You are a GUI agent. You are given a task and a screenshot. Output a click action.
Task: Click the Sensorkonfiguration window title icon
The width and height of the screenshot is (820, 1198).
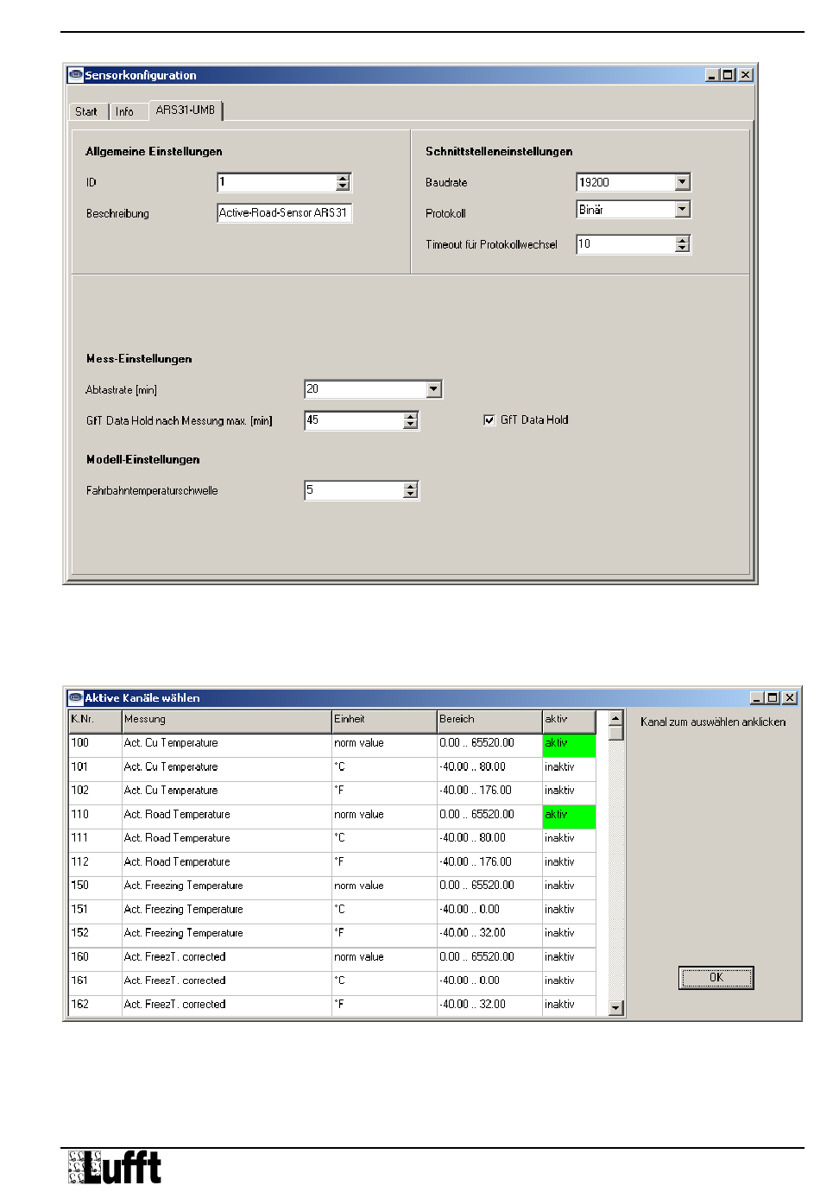tap(76, 75)
